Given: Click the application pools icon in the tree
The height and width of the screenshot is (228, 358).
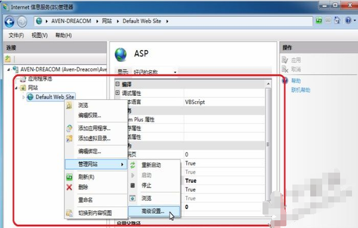Looking at the screenshot, I should [23, 79].
